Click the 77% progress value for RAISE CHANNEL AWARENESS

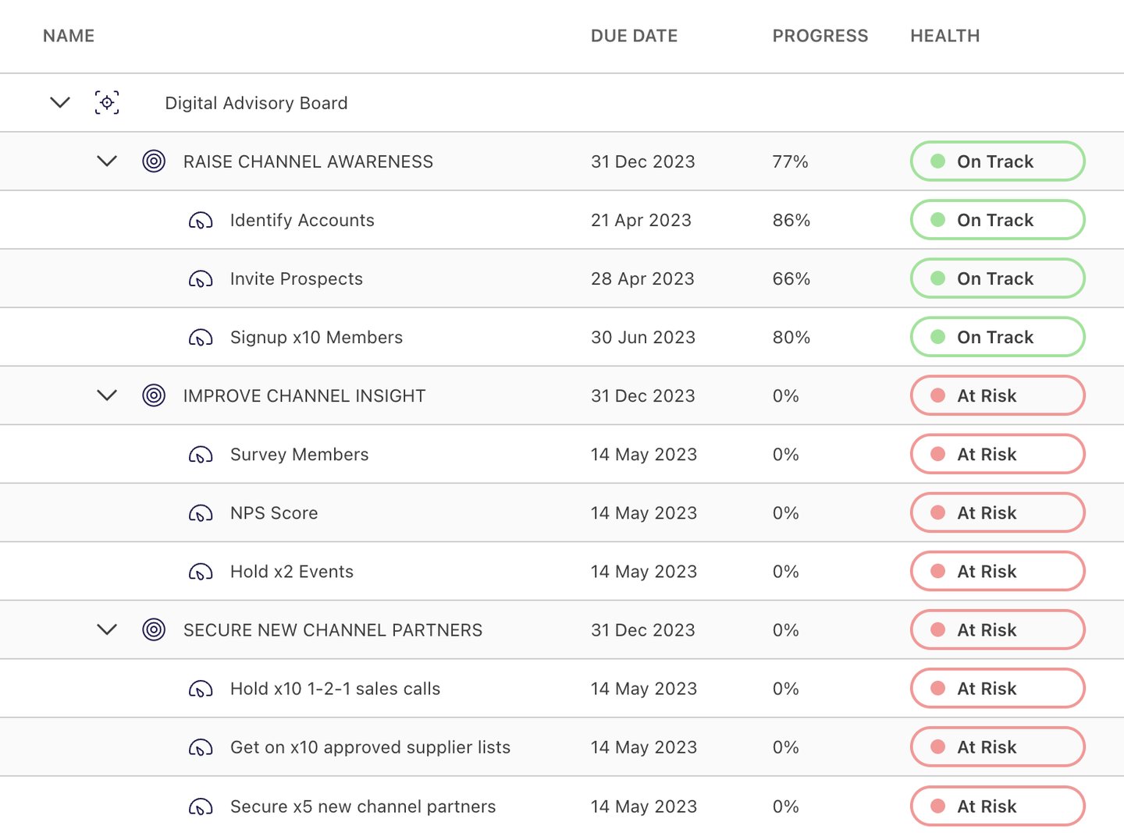(x=789, y=161)
